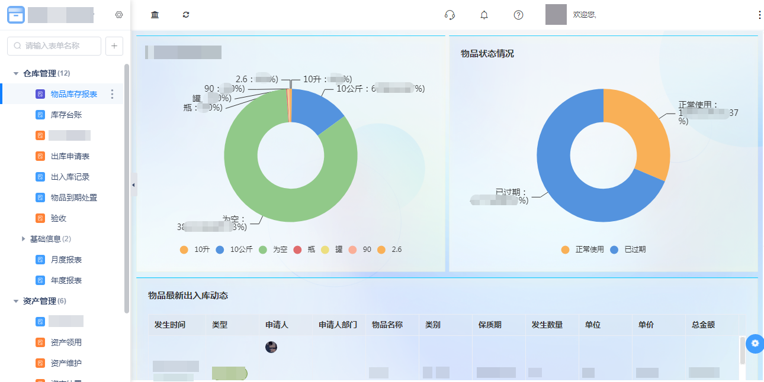
Task: Click the 单价 column header
Action: point(646,325)
